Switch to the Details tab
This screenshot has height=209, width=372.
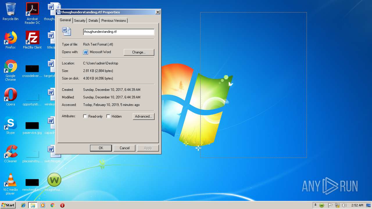pos(93,21)
